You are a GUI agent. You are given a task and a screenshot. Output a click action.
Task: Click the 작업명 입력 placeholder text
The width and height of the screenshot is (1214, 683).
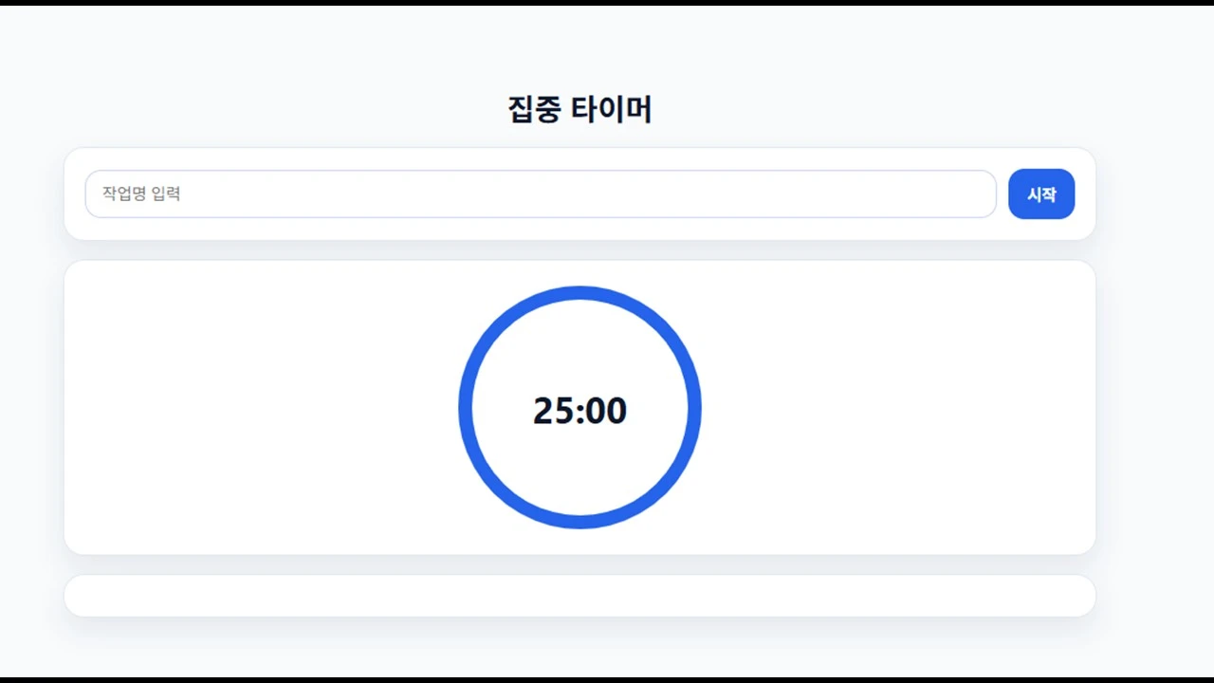pos(140,194)
